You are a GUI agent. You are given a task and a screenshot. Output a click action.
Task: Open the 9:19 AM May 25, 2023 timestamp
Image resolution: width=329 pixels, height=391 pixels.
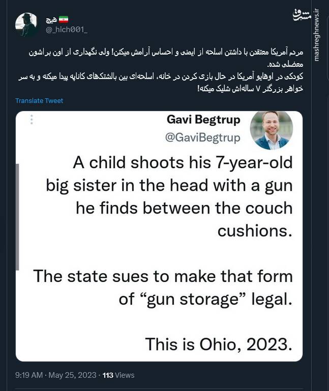(x=55, y=375)
